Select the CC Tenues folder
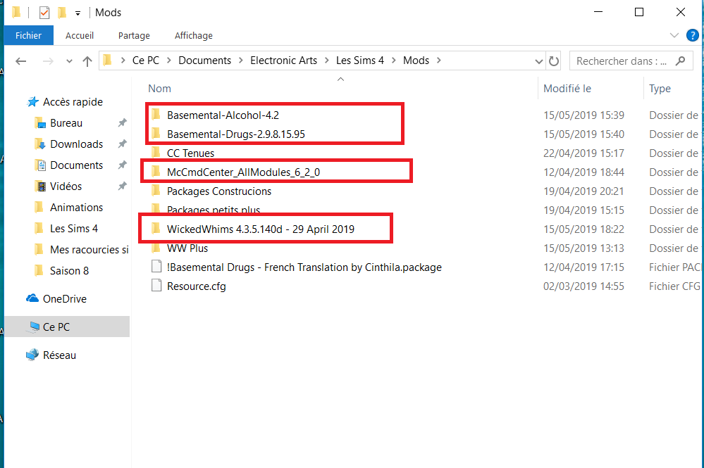 click(x=190, y=153)
